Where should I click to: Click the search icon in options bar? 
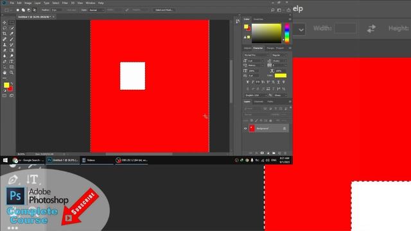tap(272, 10)
